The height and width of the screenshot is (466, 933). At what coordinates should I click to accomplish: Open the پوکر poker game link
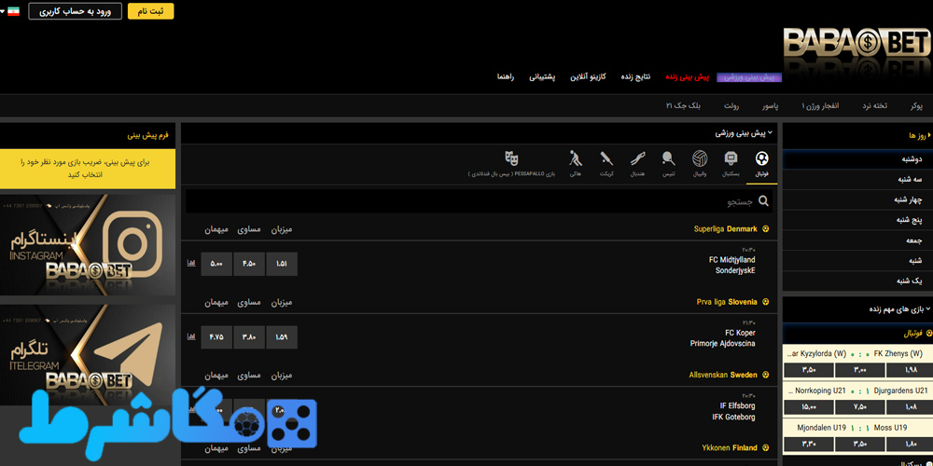coord(916,106)
